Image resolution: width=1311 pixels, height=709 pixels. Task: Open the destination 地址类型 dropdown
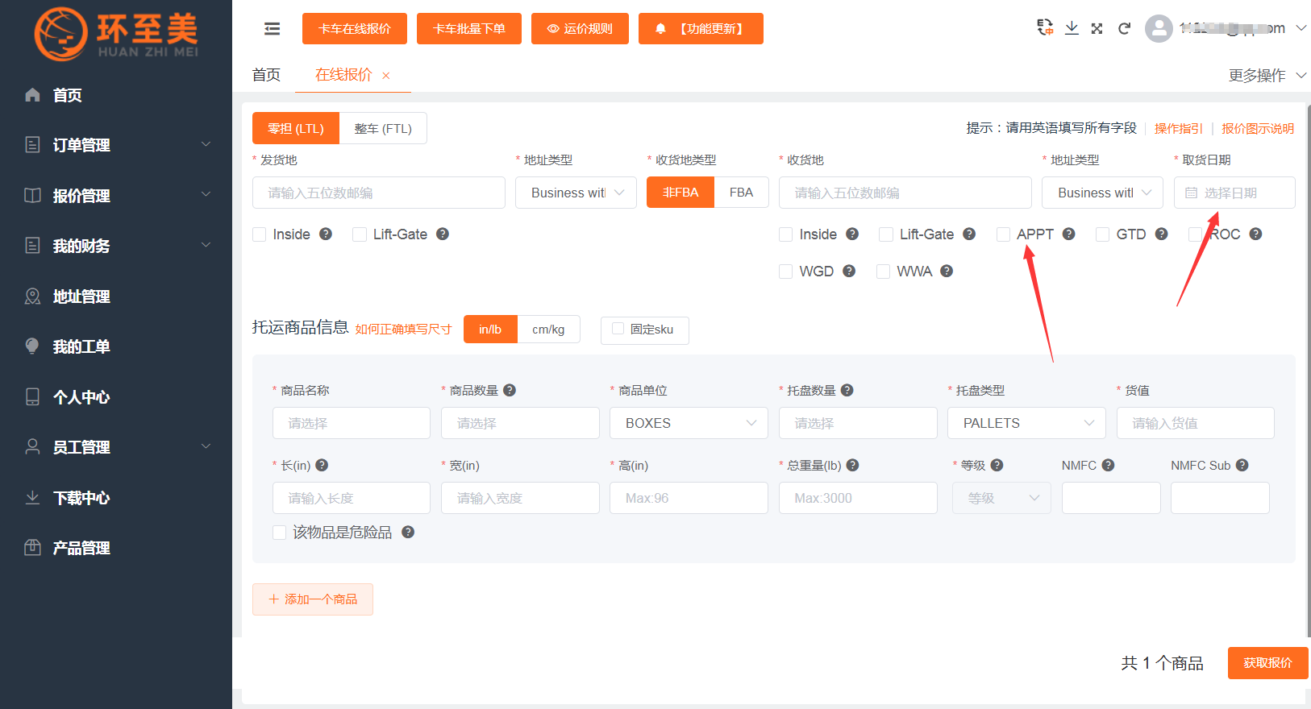click(x=1102, y=193)
